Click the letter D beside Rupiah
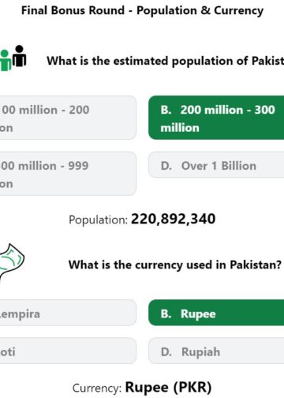284x398 pixels. (166, 351)
